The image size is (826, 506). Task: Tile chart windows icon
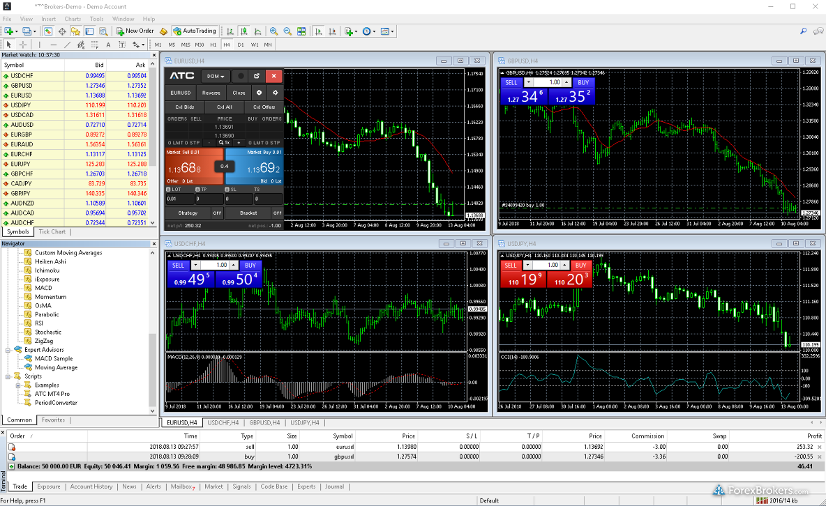[x=301, y=31]
